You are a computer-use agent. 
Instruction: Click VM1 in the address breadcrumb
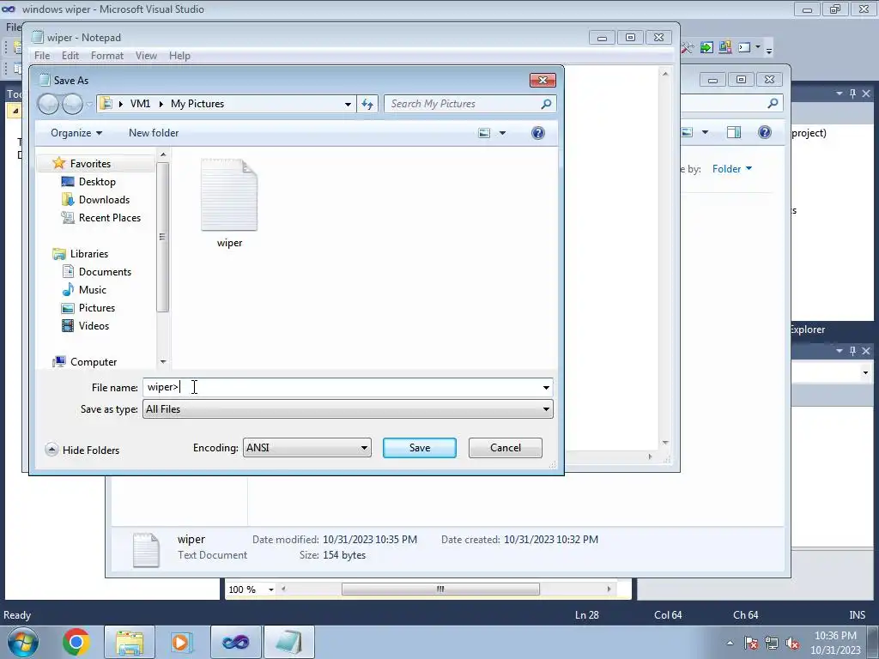click(140, 104)
